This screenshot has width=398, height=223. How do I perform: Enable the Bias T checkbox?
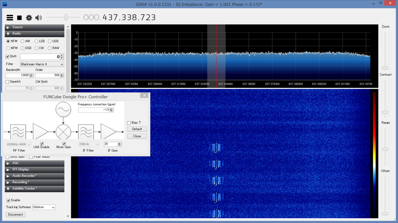coord(129,123)
